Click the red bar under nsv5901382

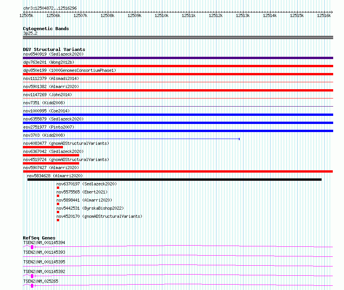pyautogui.click(x=178, y=90)
